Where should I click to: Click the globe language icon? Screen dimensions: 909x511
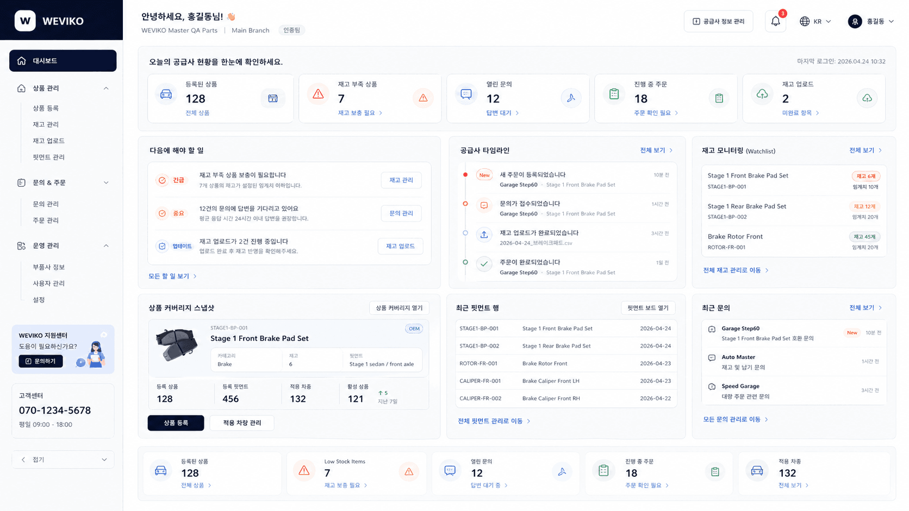805,21
